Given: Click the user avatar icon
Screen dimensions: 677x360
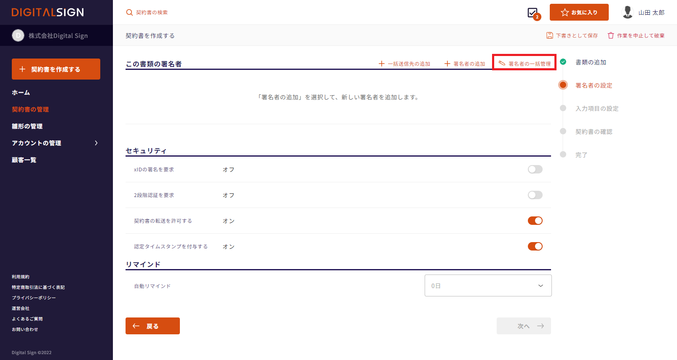Looking at the screenshot, I should click(x=628, y=12).
